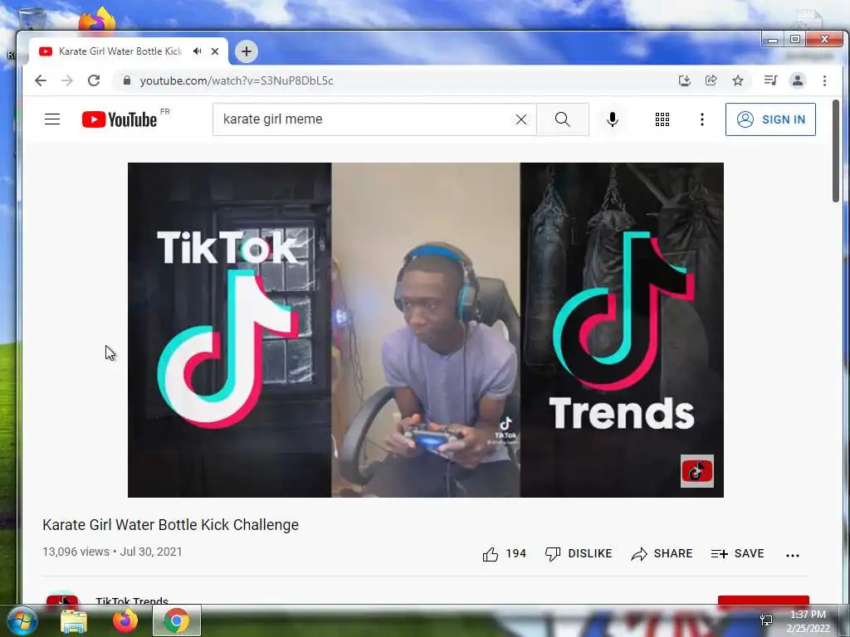Open the Recycle Bin on desktop

[x=32, y=20]
